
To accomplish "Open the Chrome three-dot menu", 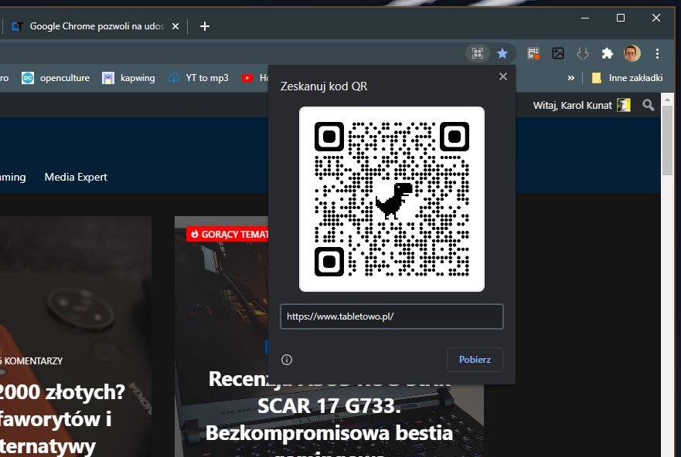I will point(657,53).
